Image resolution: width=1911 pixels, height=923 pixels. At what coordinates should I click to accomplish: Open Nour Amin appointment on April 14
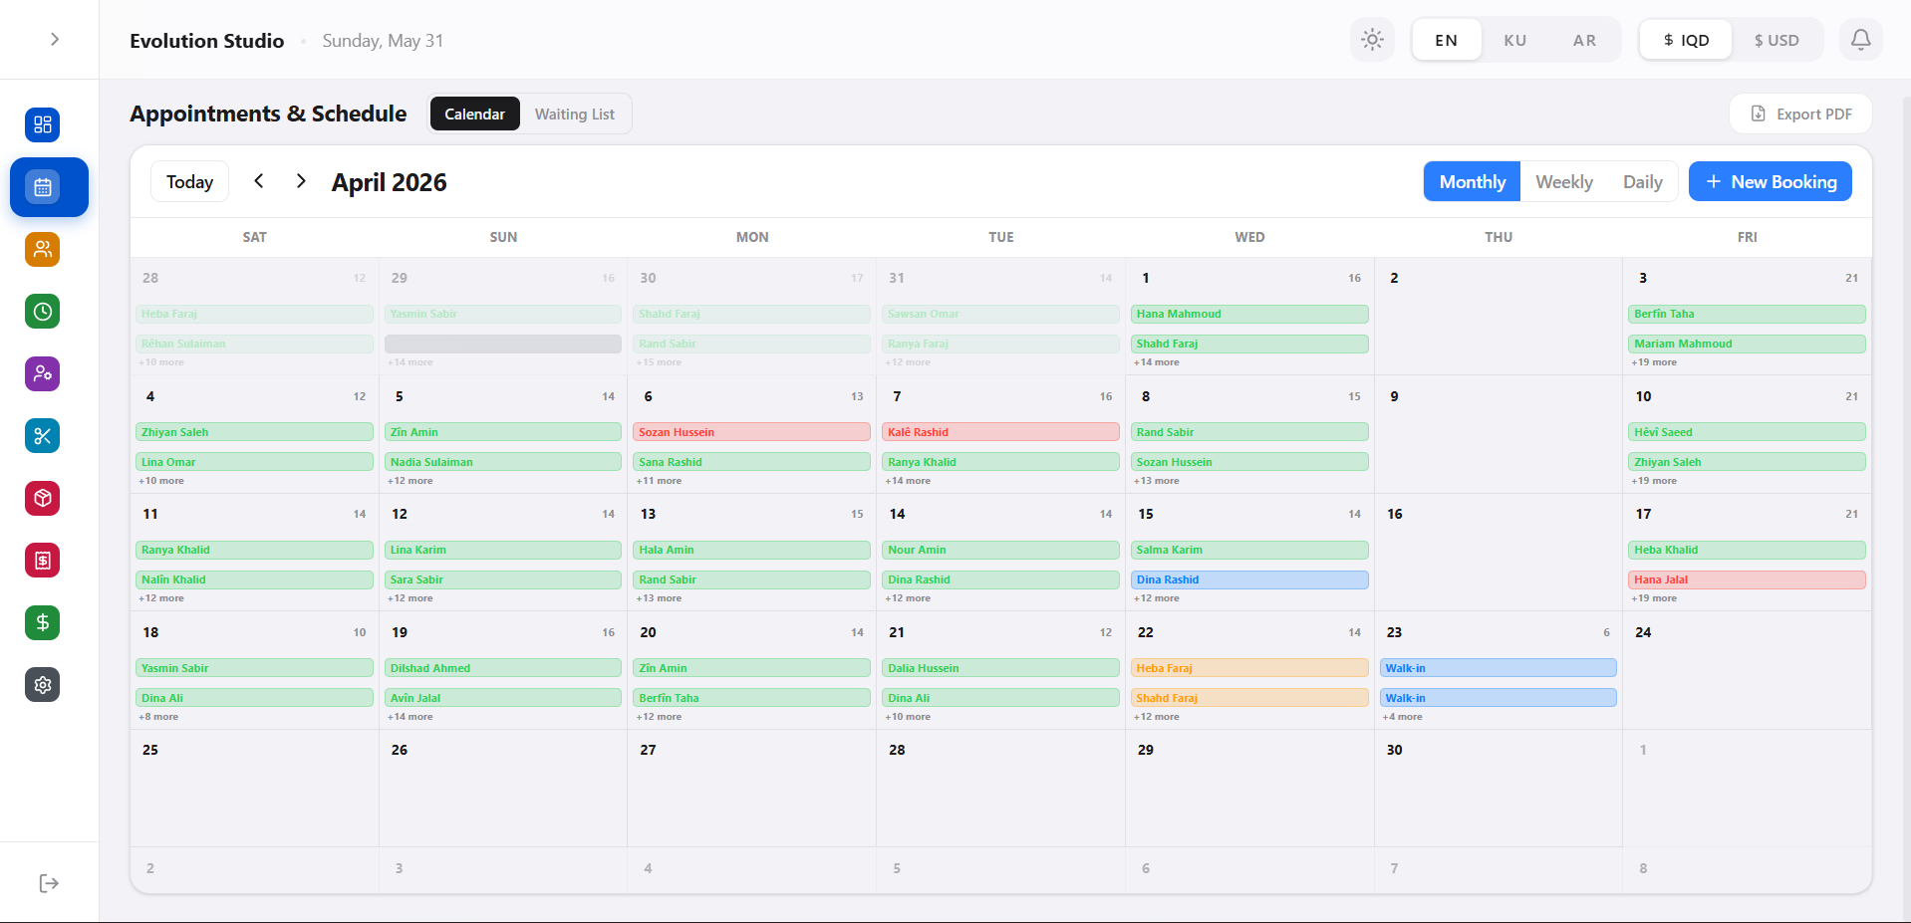[1000, 550]
